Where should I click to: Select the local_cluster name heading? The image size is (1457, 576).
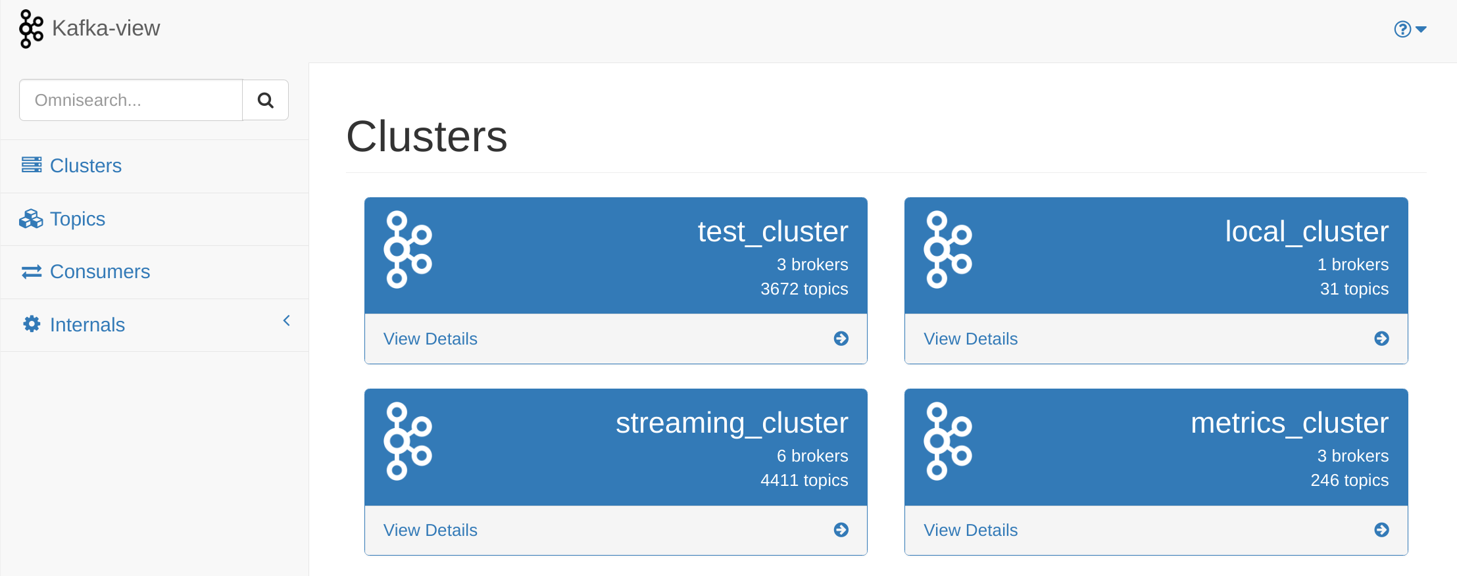[1307, 231]
